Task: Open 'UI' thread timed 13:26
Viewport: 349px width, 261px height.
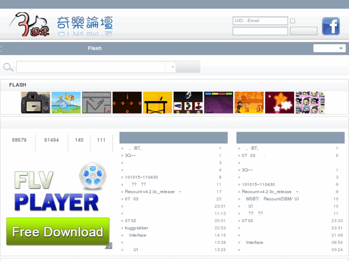Action: tap(136, 250)
